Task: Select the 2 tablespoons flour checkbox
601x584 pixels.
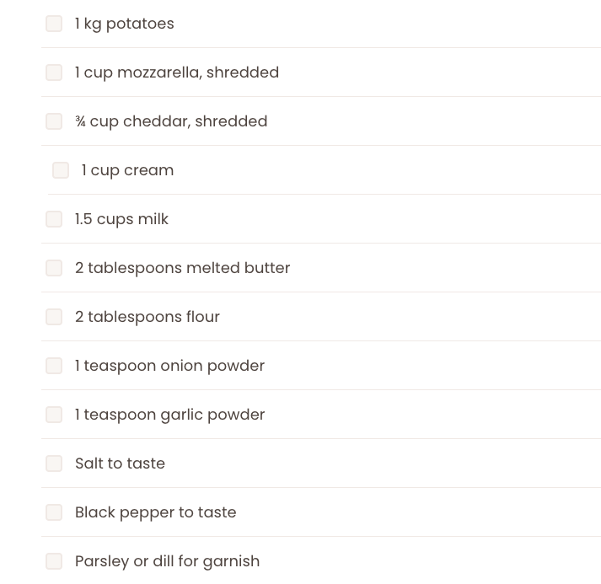Action: coord(54,317)
